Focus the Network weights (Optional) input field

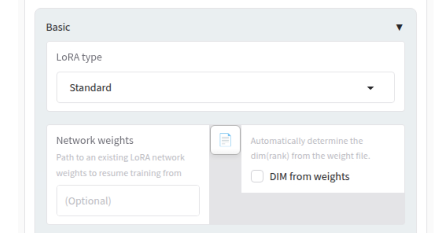tap(128, 201)
